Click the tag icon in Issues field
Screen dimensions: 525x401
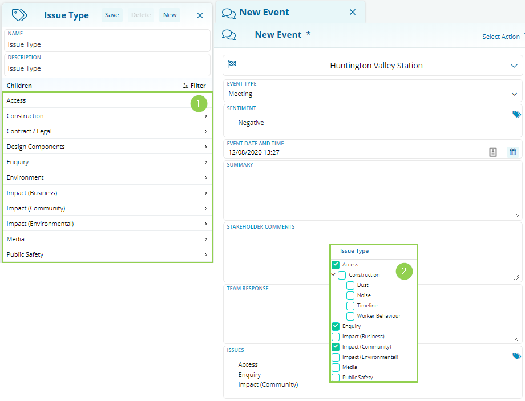point(516,356)
